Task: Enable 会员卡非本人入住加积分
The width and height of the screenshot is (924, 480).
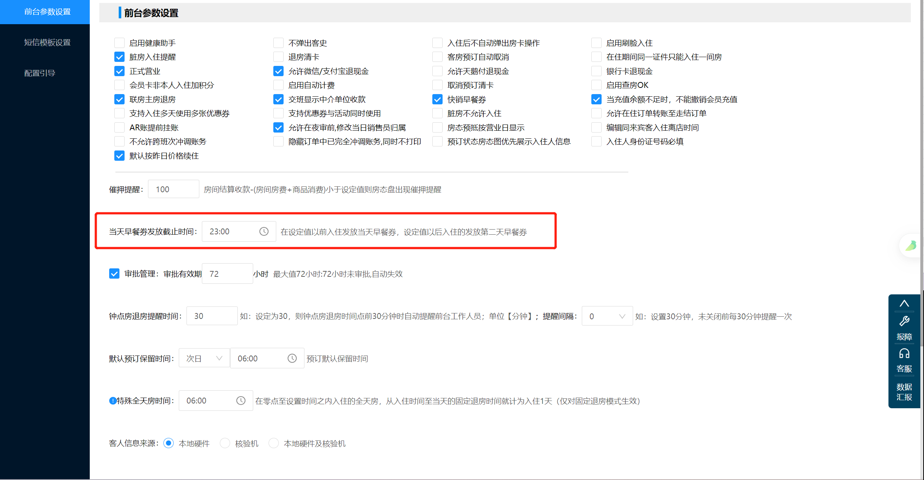Action: (119, 85)
